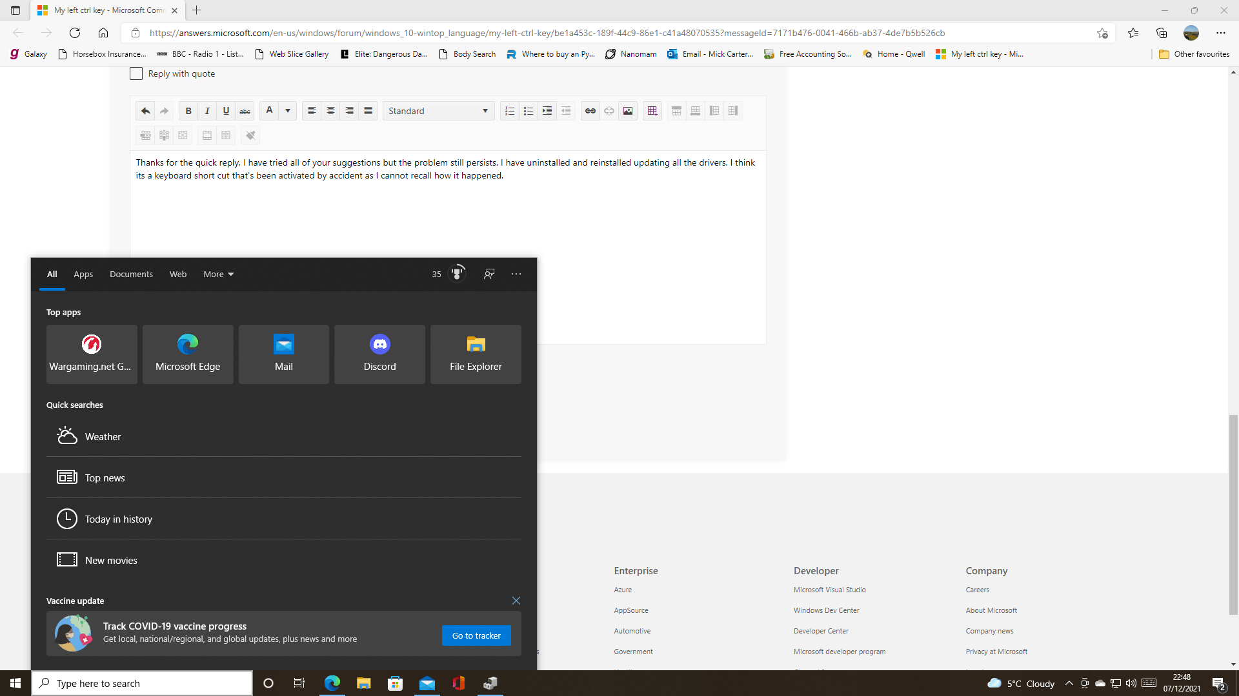The height and width of the screenshot is (696, 1239).
Task: Open the Microsoft Rewards trophy icon
Action: point(457,274)
